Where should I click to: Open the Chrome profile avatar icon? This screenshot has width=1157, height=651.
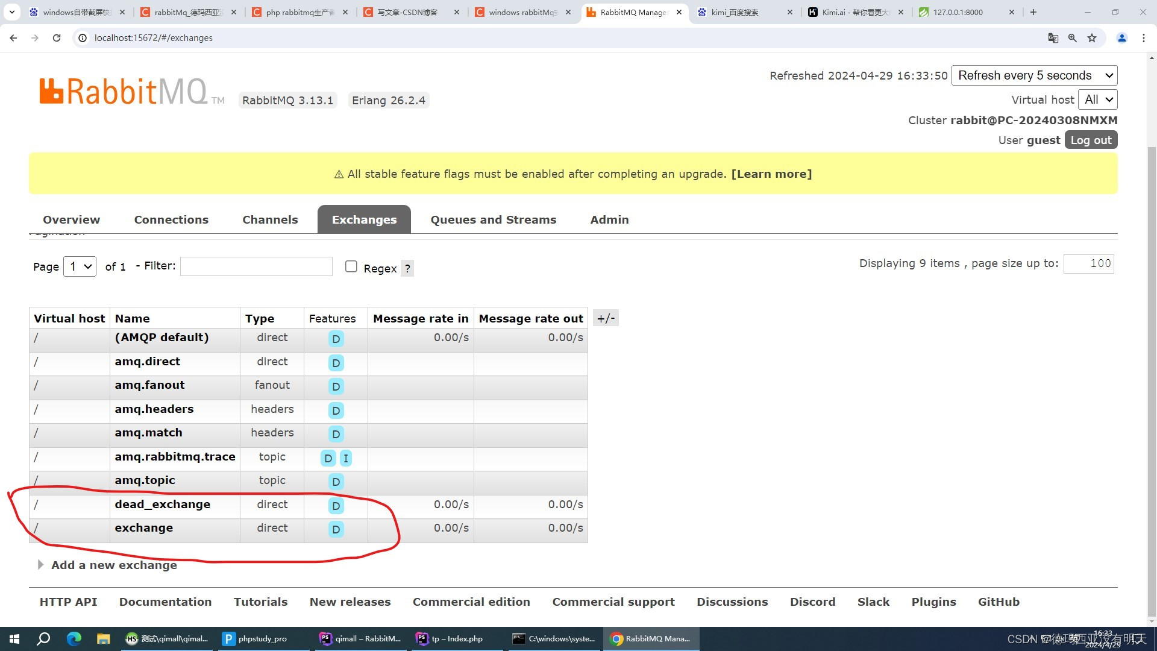pos(1122,38)
